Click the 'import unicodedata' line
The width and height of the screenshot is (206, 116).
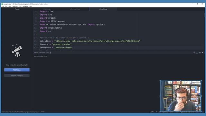[x=51, y=28]
